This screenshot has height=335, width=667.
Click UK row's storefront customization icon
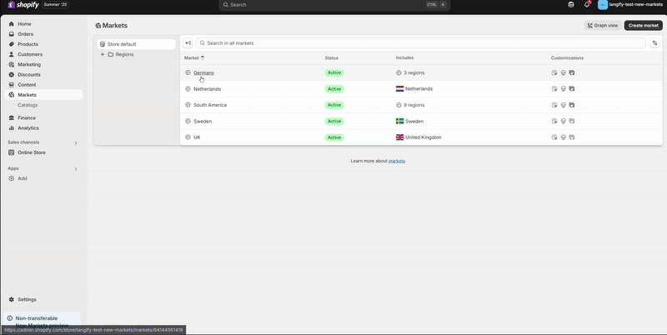pos(564,137)
